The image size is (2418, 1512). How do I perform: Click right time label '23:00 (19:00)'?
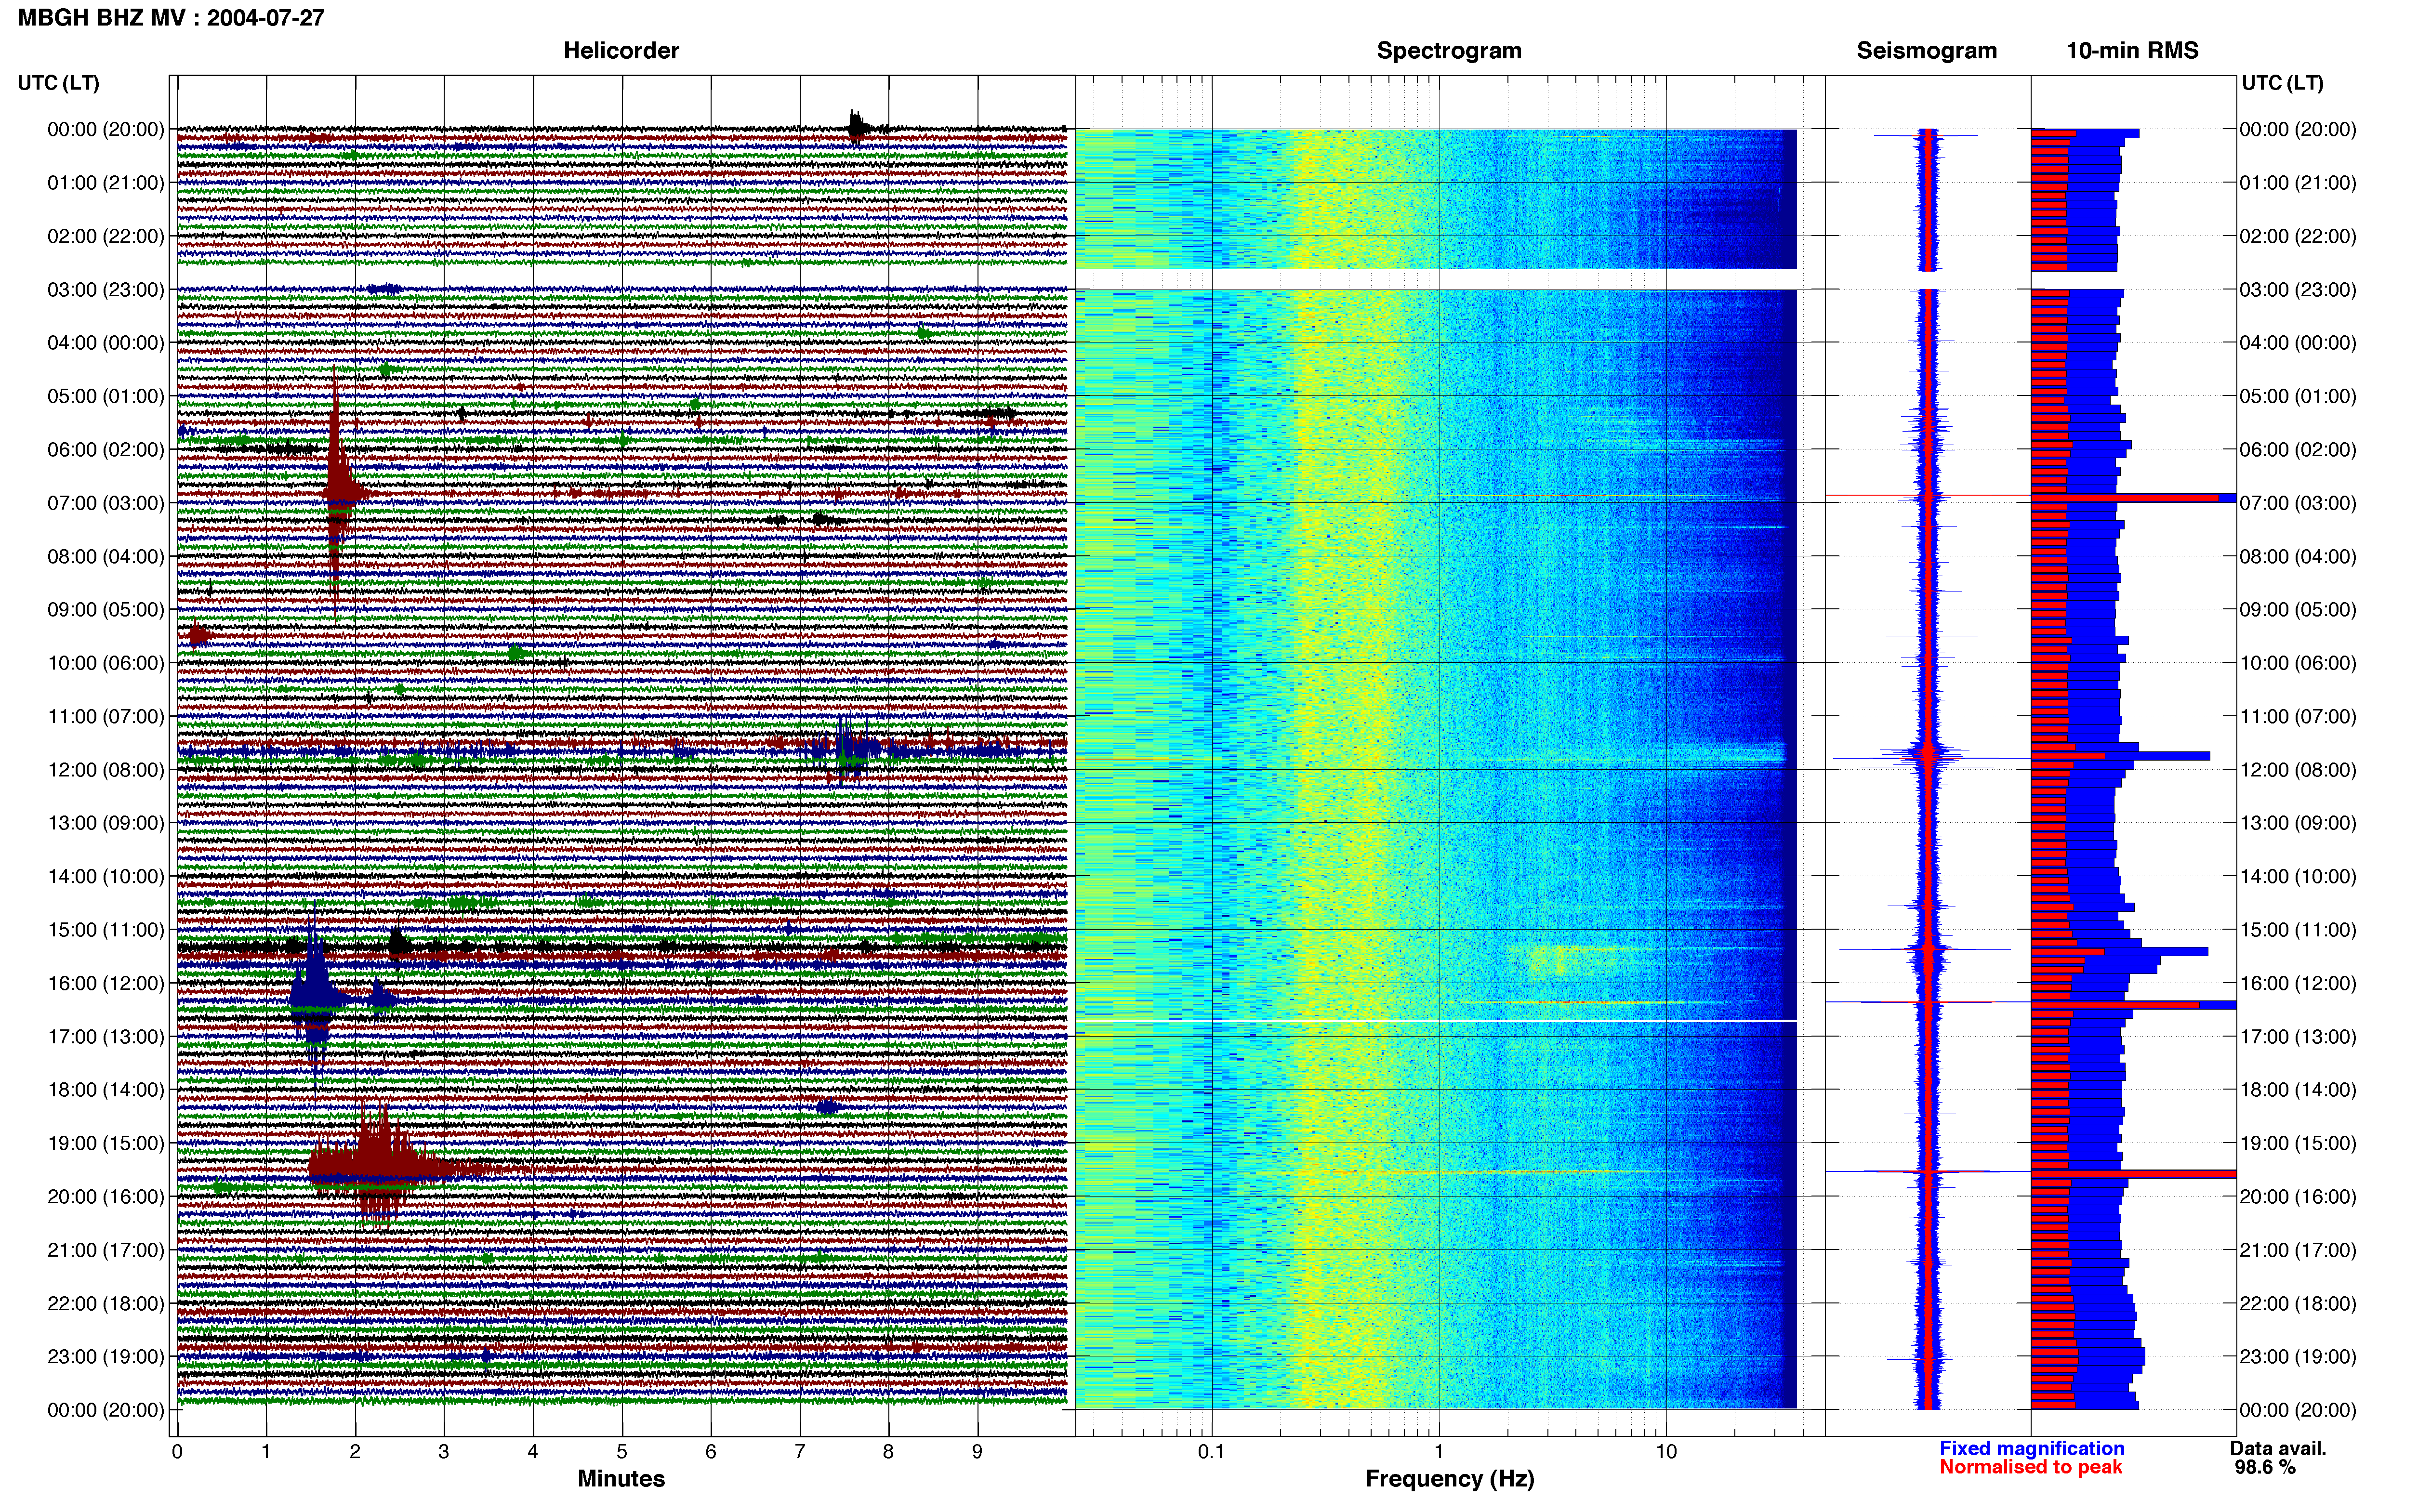click(x=2298, y=1357)
